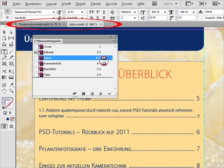
Task: Switch to character formatting controls A
Action: 8,12
